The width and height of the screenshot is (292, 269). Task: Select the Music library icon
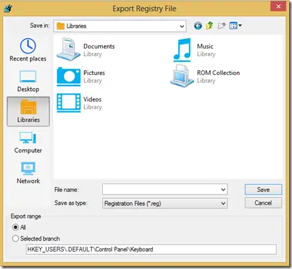click(x=182, y=50)
